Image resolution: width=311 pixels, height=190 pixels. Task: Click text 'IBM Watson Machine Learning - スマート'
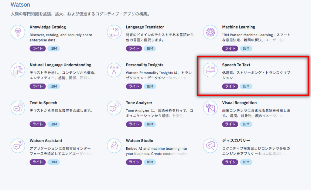[x=256, y=35]
